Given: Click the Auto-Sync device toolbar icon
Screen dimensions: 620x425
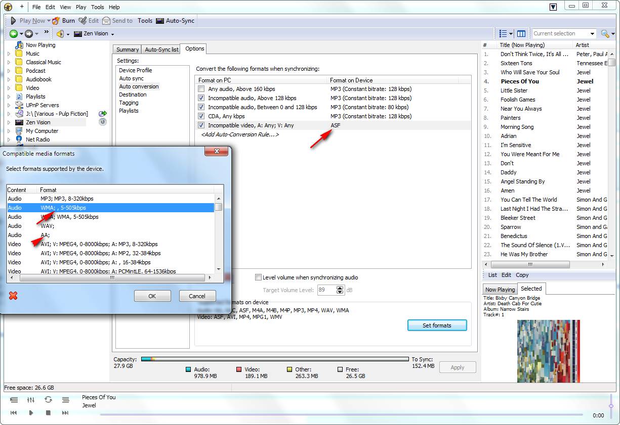Looking at the screenshot, I should click(160, 21).
